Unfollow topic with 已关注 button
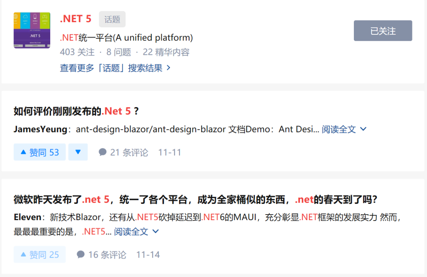This screenshot has width=427, height=277. click(x=383, y=31)
